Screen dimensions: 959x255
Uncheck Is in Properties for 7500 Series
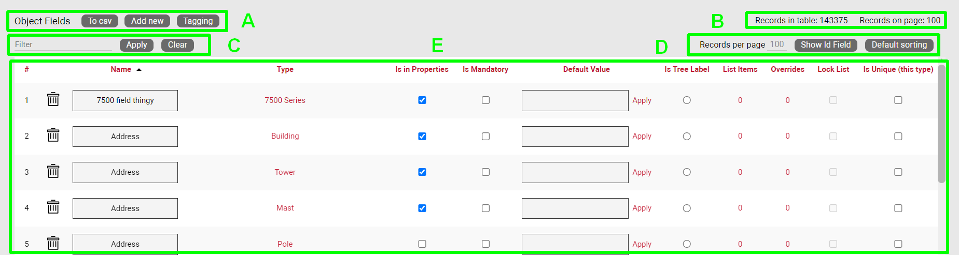point(422,100)
